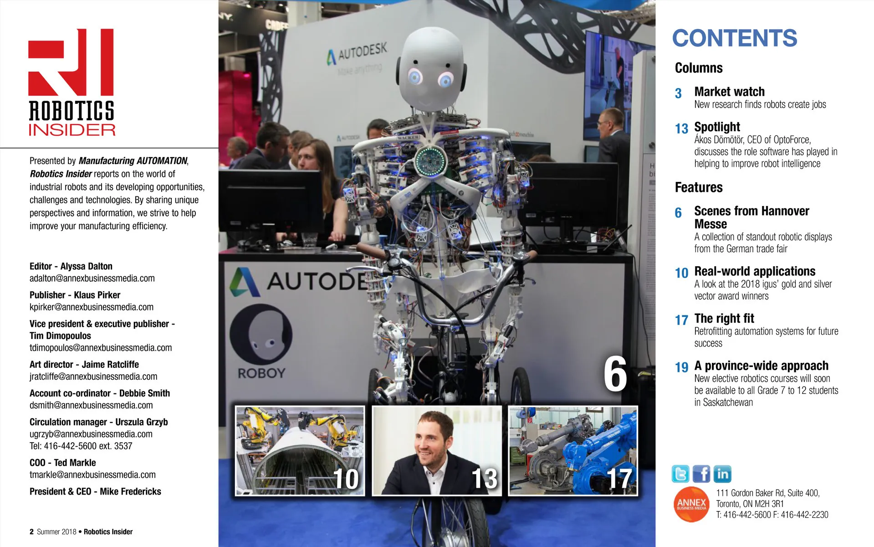Open A province-wide approach article

click(761, 366)
